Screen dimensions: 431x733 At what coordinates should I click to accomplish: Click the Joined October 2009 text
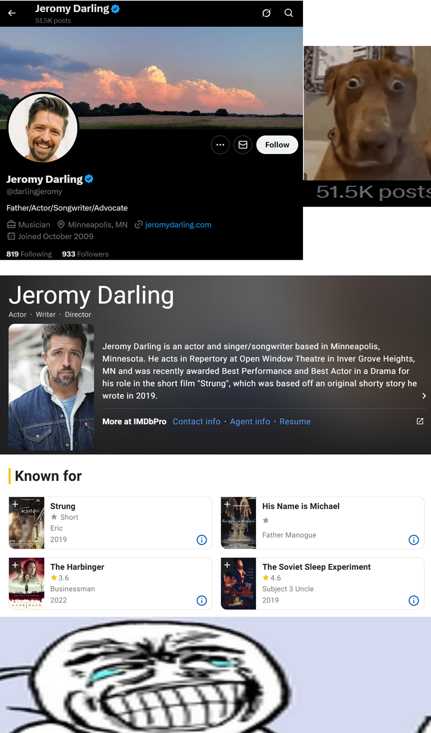56,236
